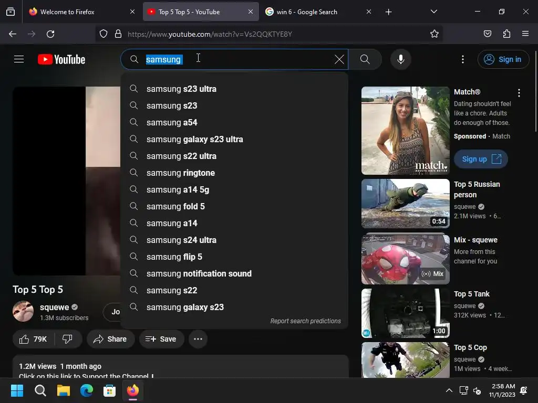Image resolution: width=538 pixels, height=403 pixels.
Task: Select suggestion samsung s23
Action: 235,105
